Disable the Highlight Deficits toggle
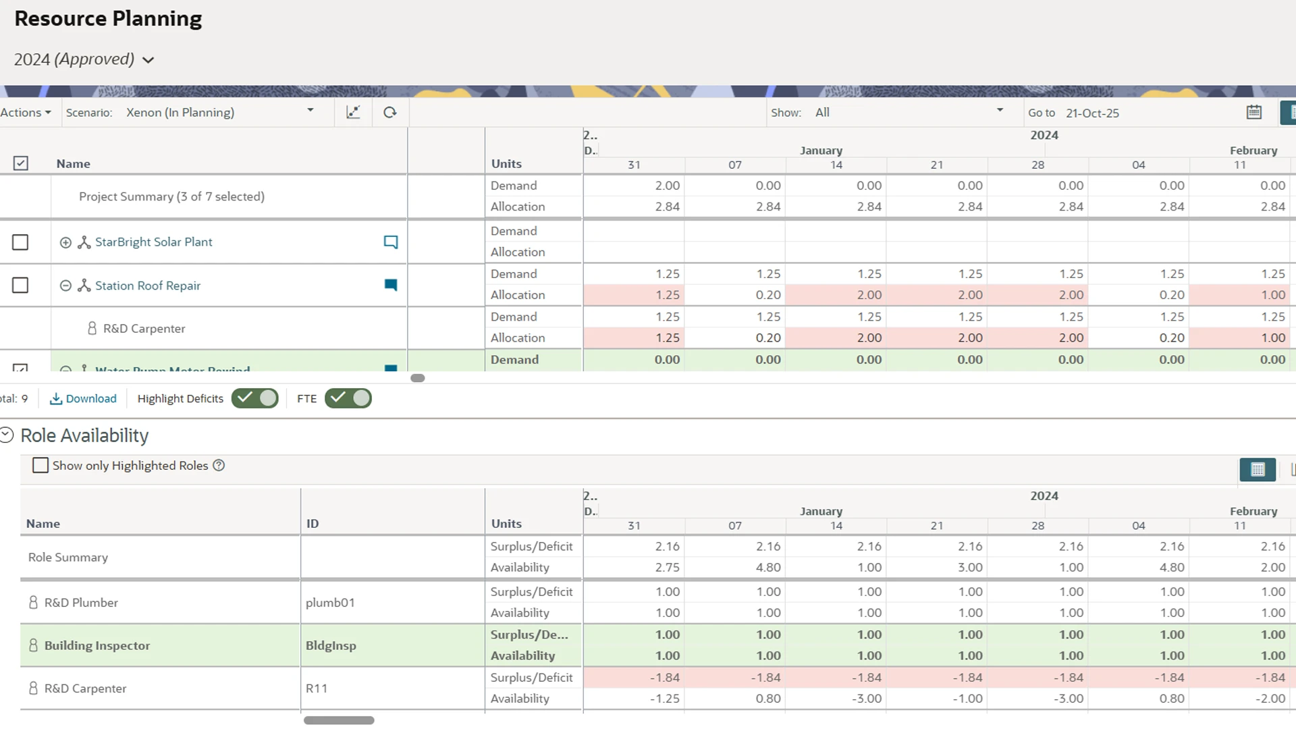This screenshot has height=729, width=1296. 255,398
